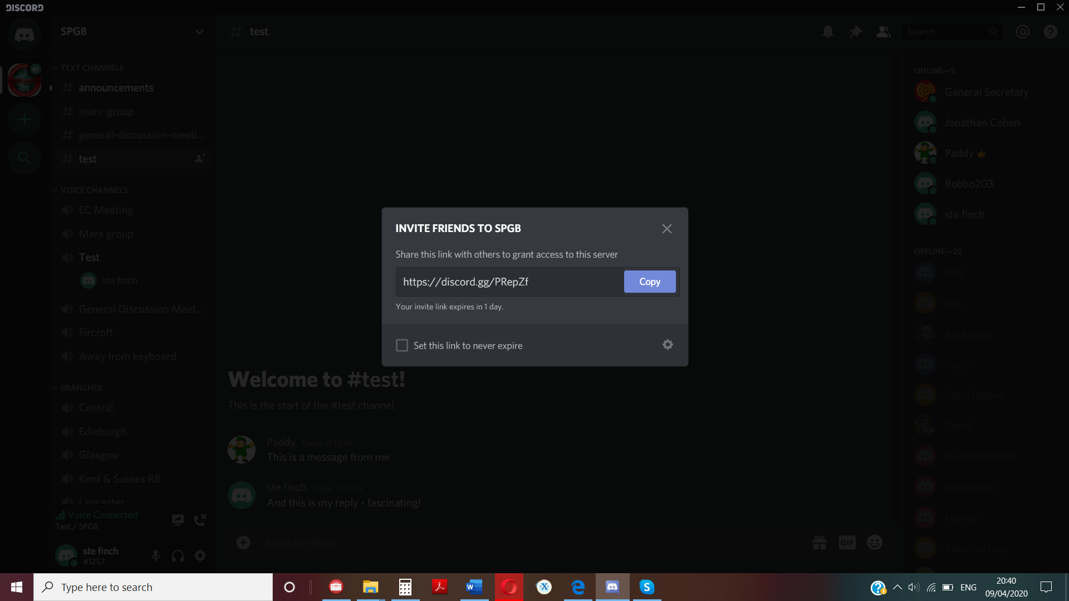Join the Marx group voice channel
Viewport: 1069px width, 601px height.
(x=132, y=234)
